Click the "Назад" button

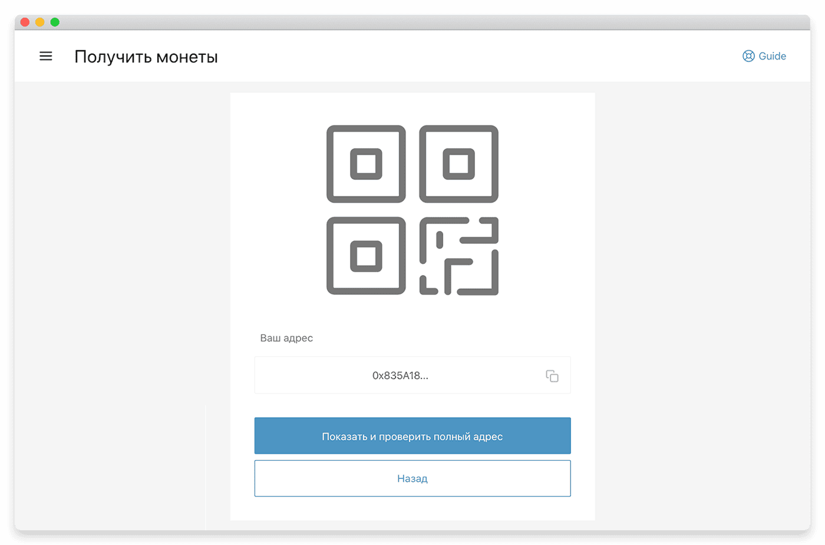412,478
